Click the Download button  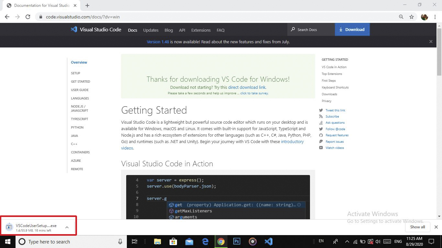tap(352, 29)
